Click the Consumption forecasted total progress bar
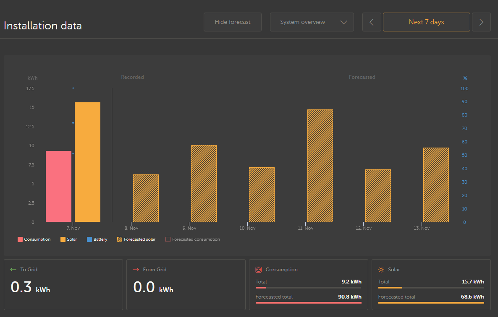 (308, 302)
